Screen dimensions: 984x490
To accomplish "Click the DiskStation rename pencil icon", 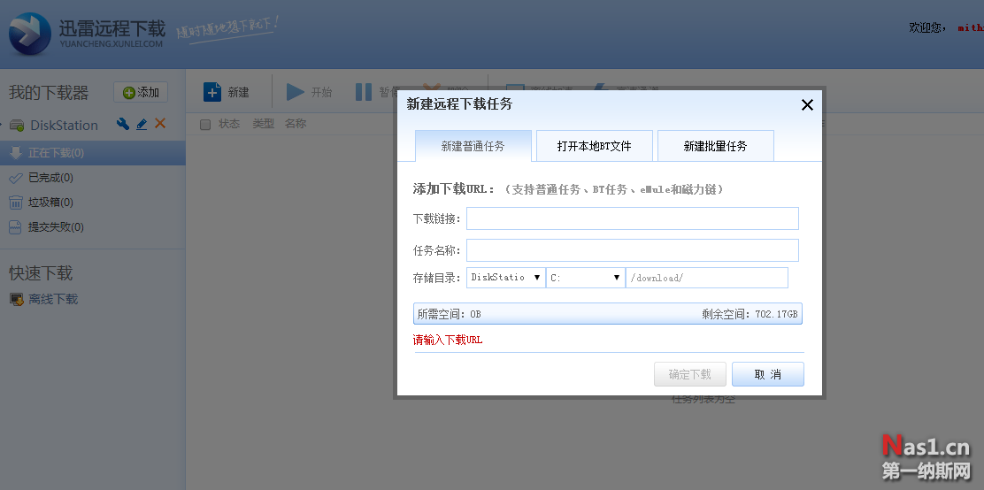I will [142, 124].
